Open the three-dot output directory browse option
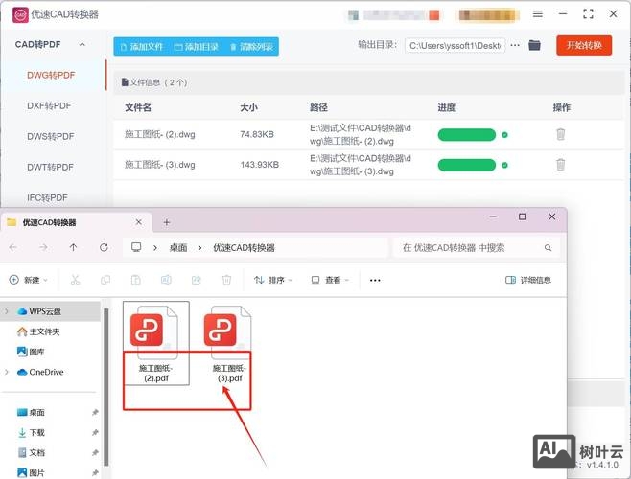This screenshot has width=631, height=479. [x=515, y=45]
